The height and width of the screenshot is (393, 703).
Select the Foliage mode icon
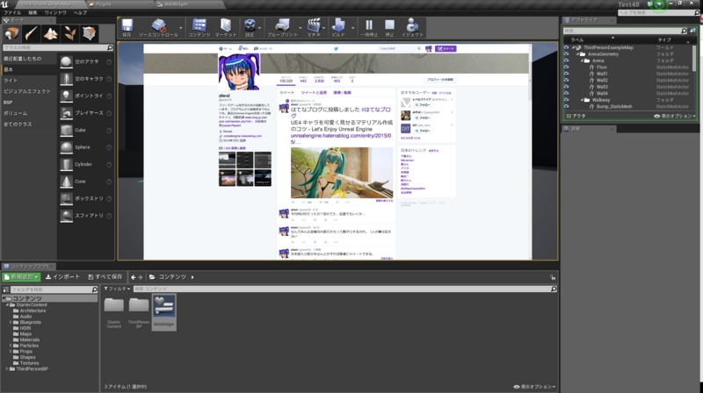click(x=69, y=33)
